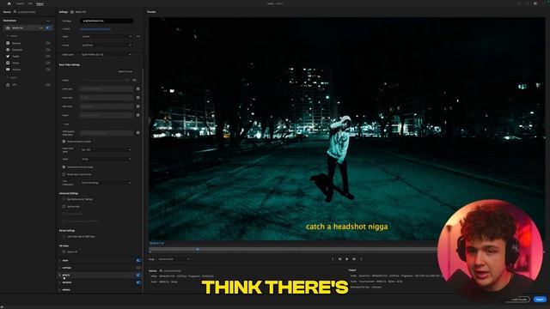Expand the Metadata settings section
The height and width of the screenshot is (309, 550).
(x=60, y=282)
